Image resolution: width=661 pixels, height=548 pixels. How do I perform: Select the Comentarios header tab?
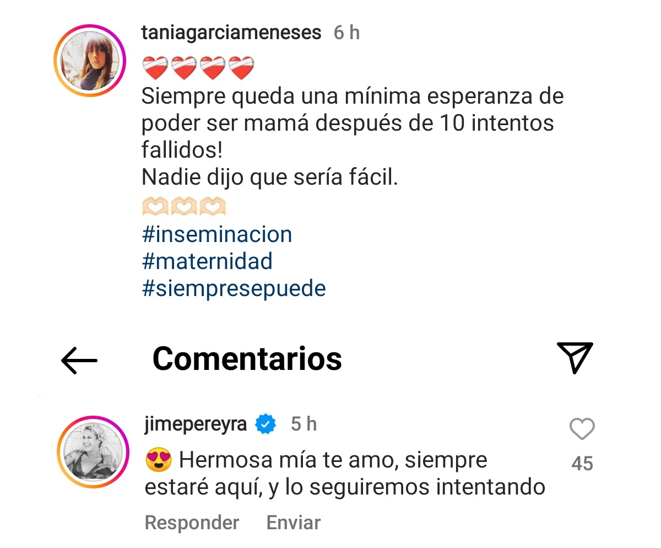pos(246,359)
